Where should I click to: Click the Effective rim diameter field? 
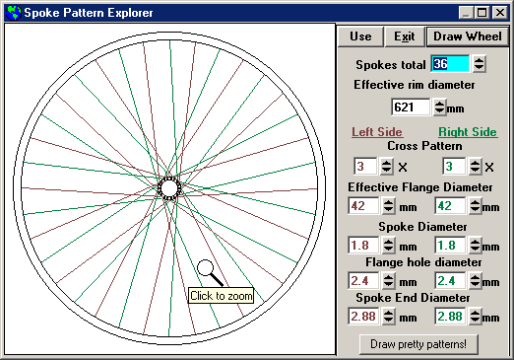(411, 107)
